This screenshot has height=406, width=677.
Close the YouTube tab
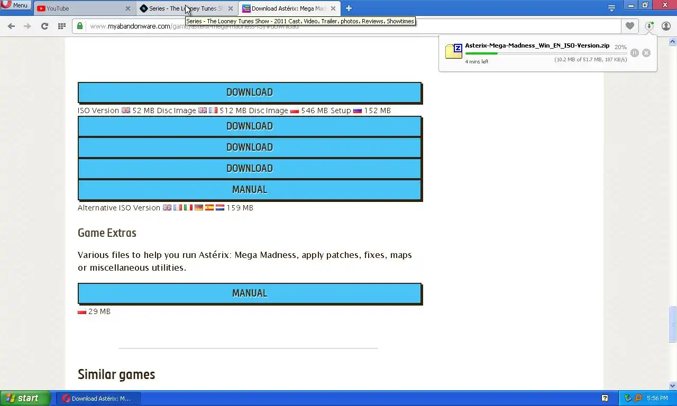point(127,8)
